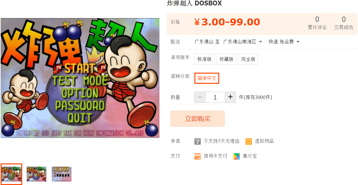
Task: Select the 标准版 game version
Action: coord(204,59)
